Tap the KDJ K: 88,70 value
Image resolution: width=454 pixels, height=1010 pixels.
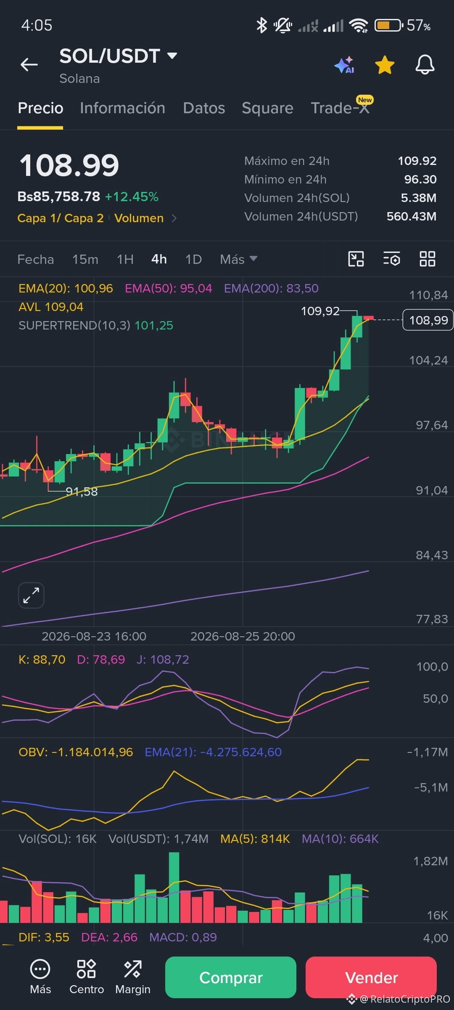[42, 659]
